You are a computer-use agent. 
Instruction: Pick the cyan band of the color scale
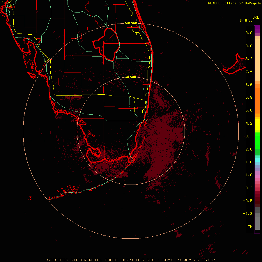(x=257, y=160)
